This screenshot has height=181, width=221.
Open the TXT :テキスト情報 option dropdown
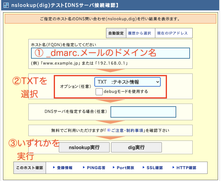128,82
